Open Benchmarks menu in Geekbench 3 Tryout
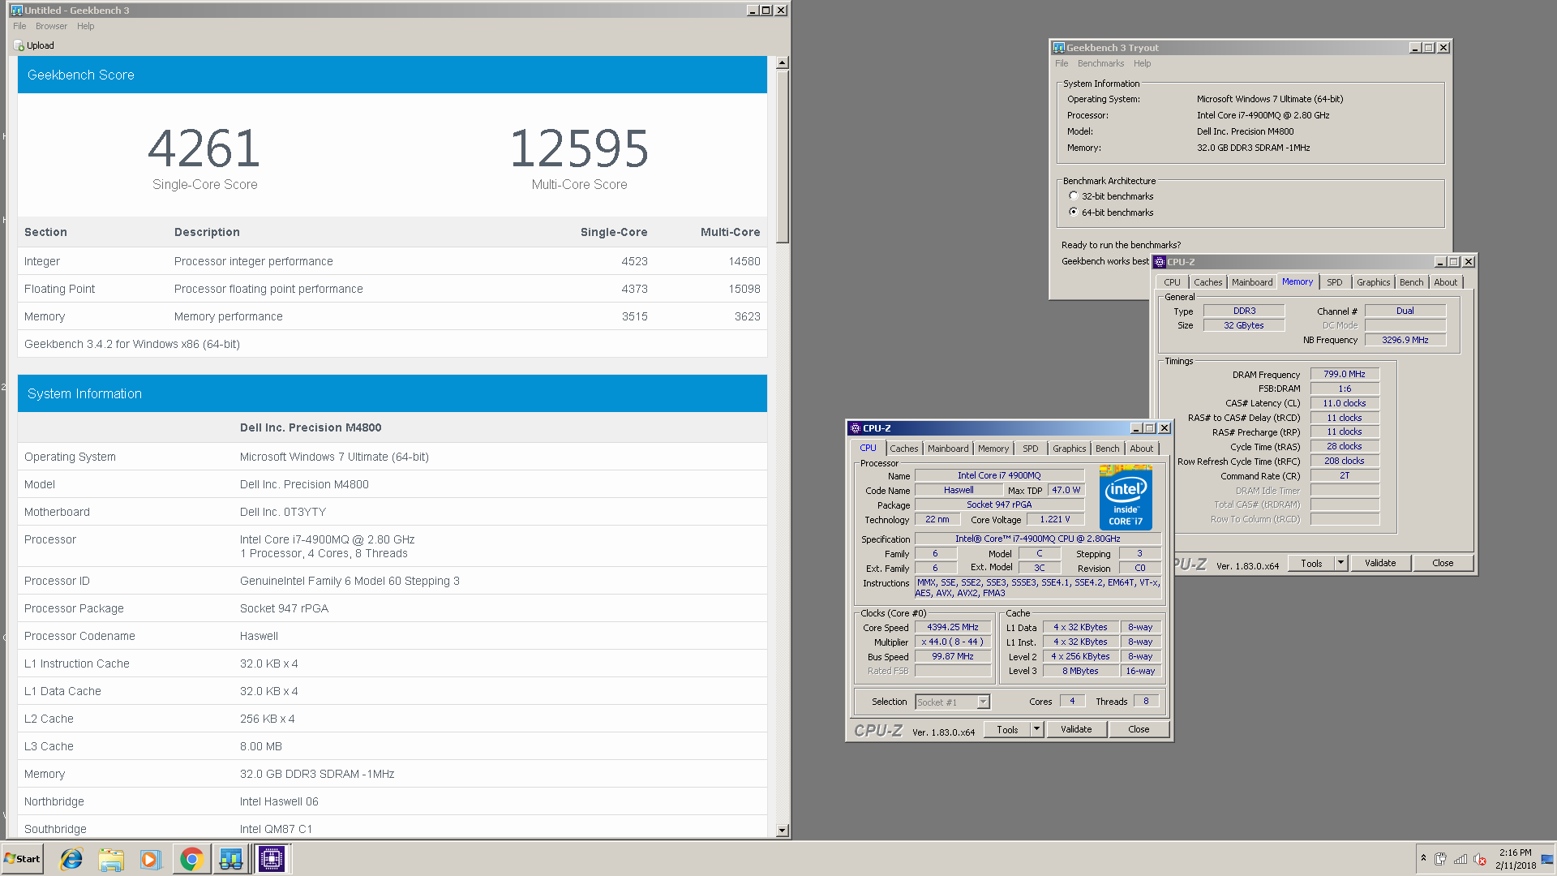Screen dimensions: 1557x876 pyautogui.click(x=1100, y=64)
